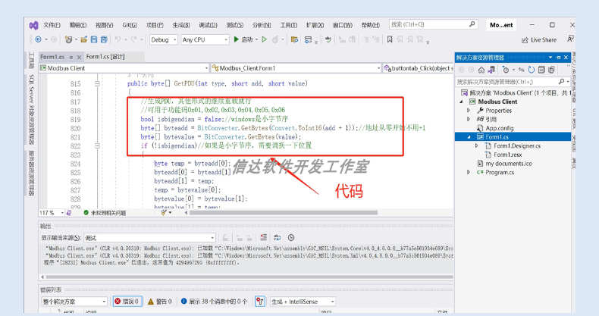599x316 pixels.
Task: Click the navigate backward arrow icon
Action: 38,39
